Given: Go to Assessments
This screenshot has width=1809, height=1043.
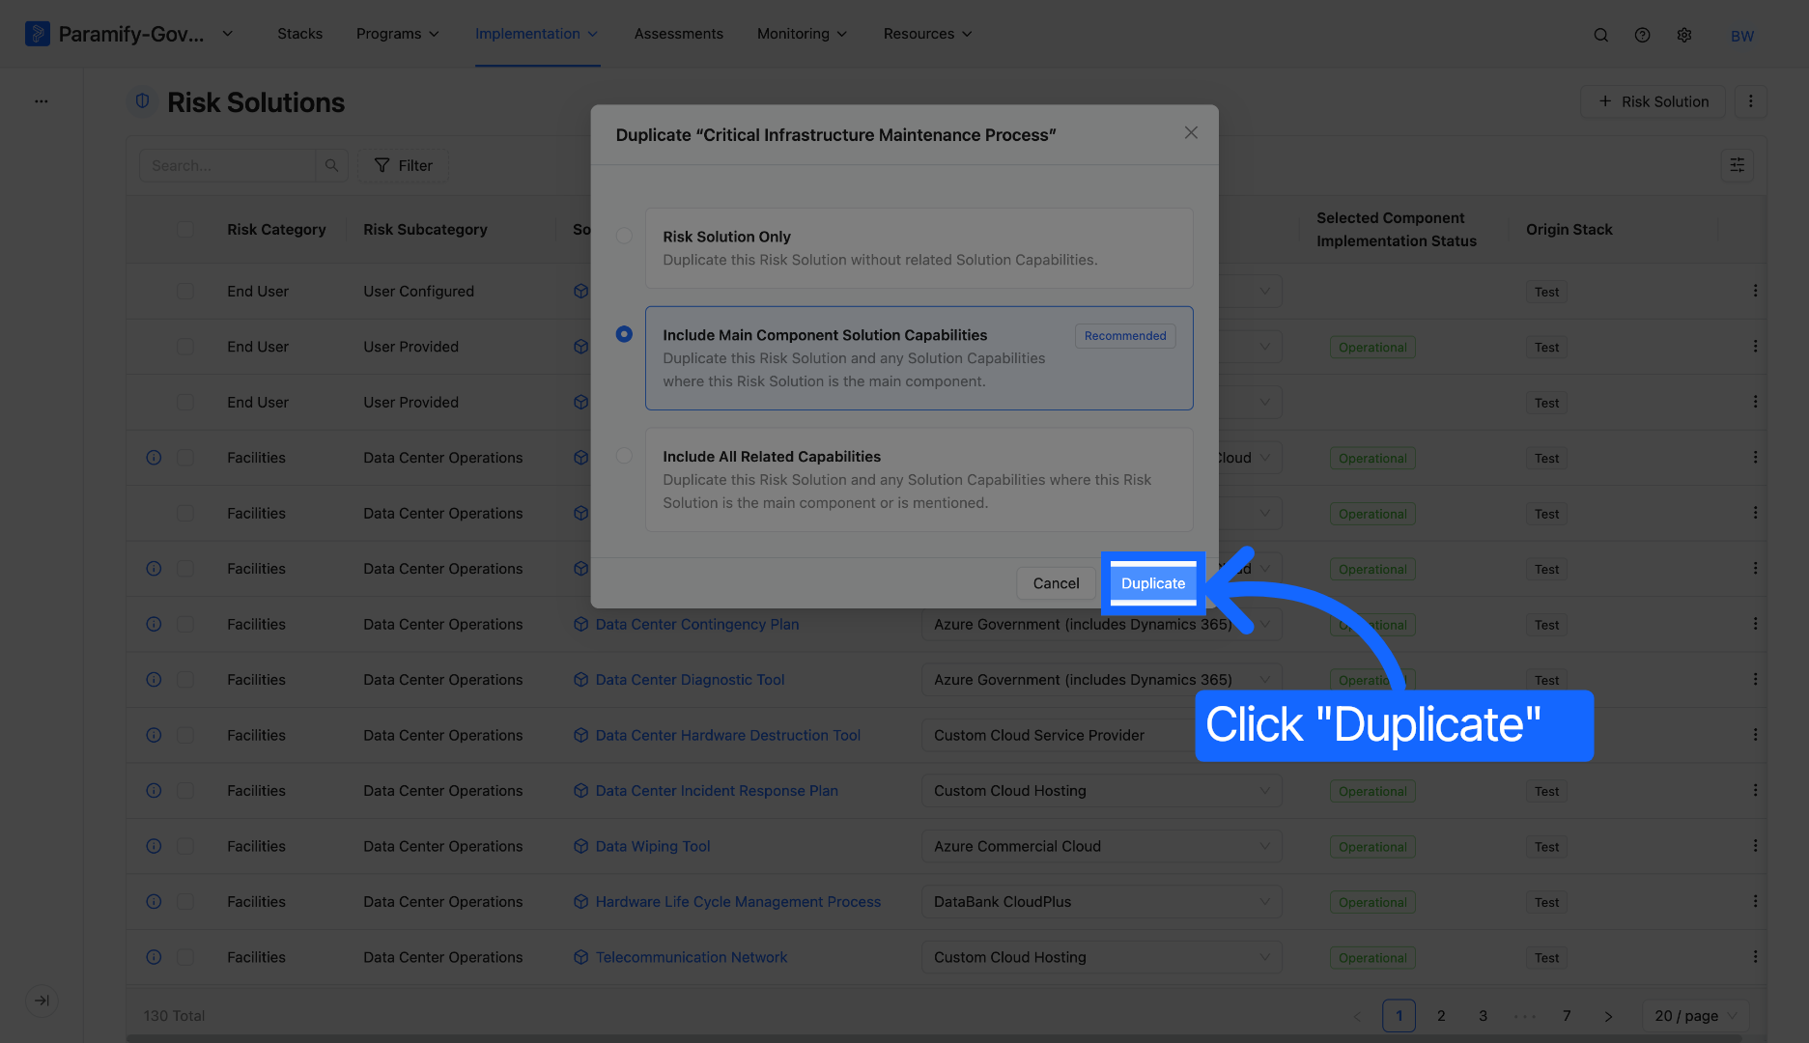Looking at the screenshot, I should click(x=678, y=34).
